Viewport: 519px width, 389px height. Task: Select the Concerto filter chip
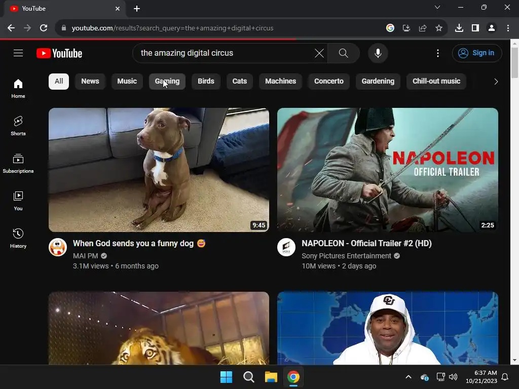[328, 82]
